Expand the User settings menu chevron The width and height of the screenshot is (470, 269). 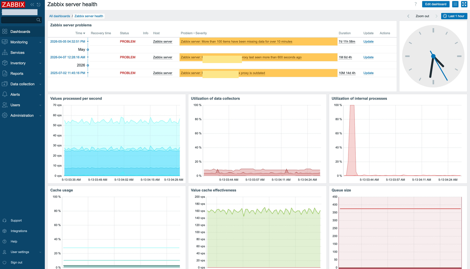[x=40, y=252]
